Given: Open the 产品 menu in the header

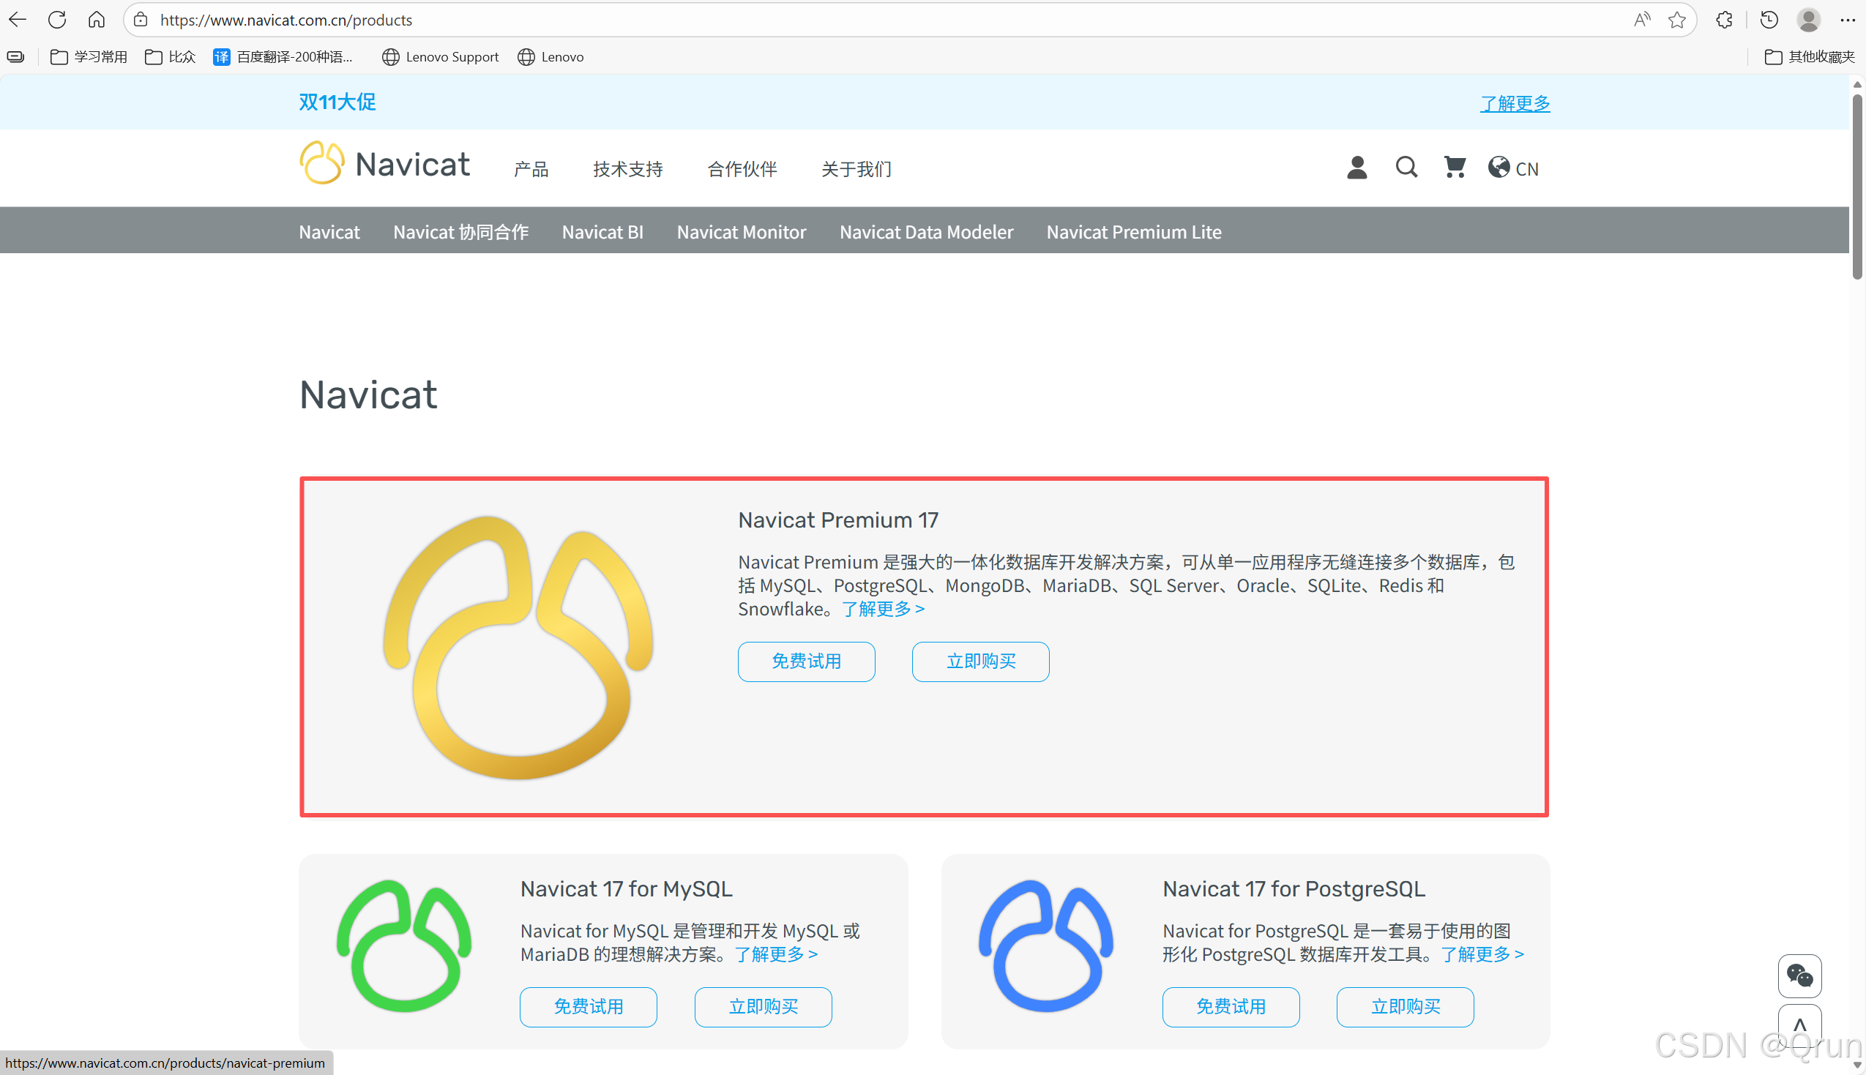Looking at the screenshot, I should (x=531, y=169).
